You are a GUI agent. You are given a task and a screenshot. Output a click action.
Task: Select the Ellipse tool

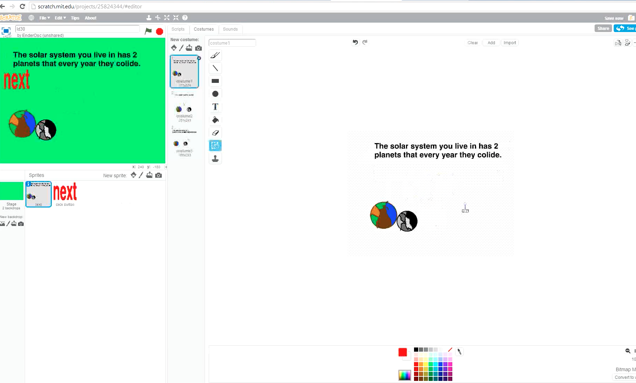click(x=215, y=94)
